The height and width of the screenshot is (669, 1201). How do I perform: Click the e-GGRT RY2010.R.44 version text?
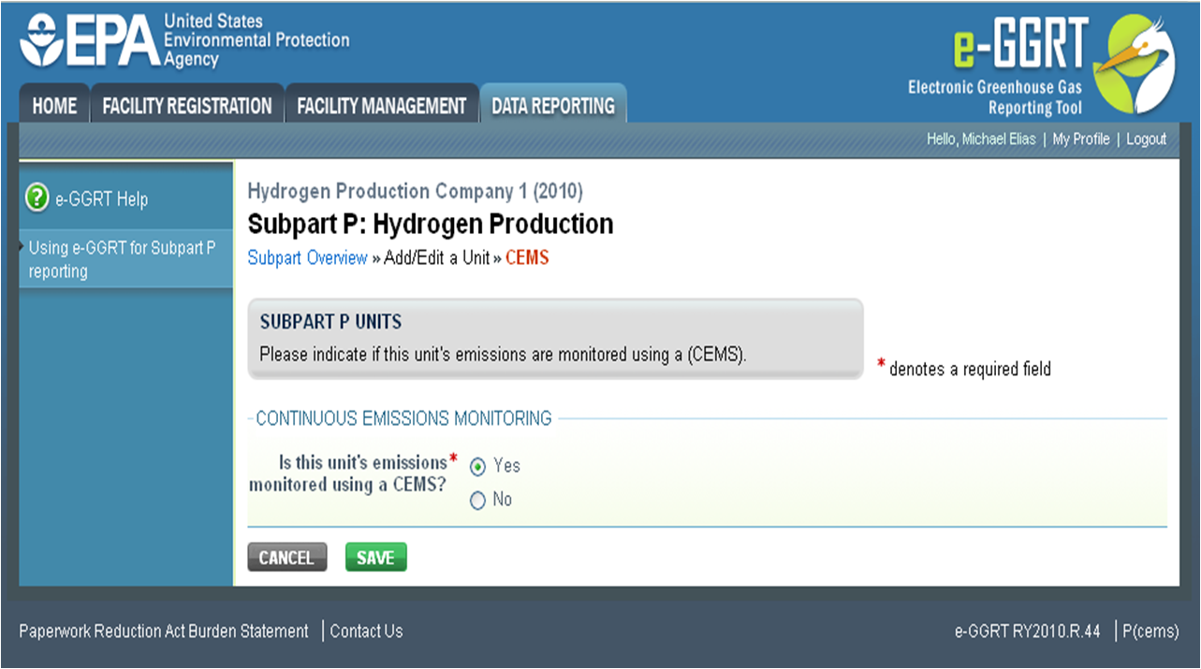coord(1028,632)
